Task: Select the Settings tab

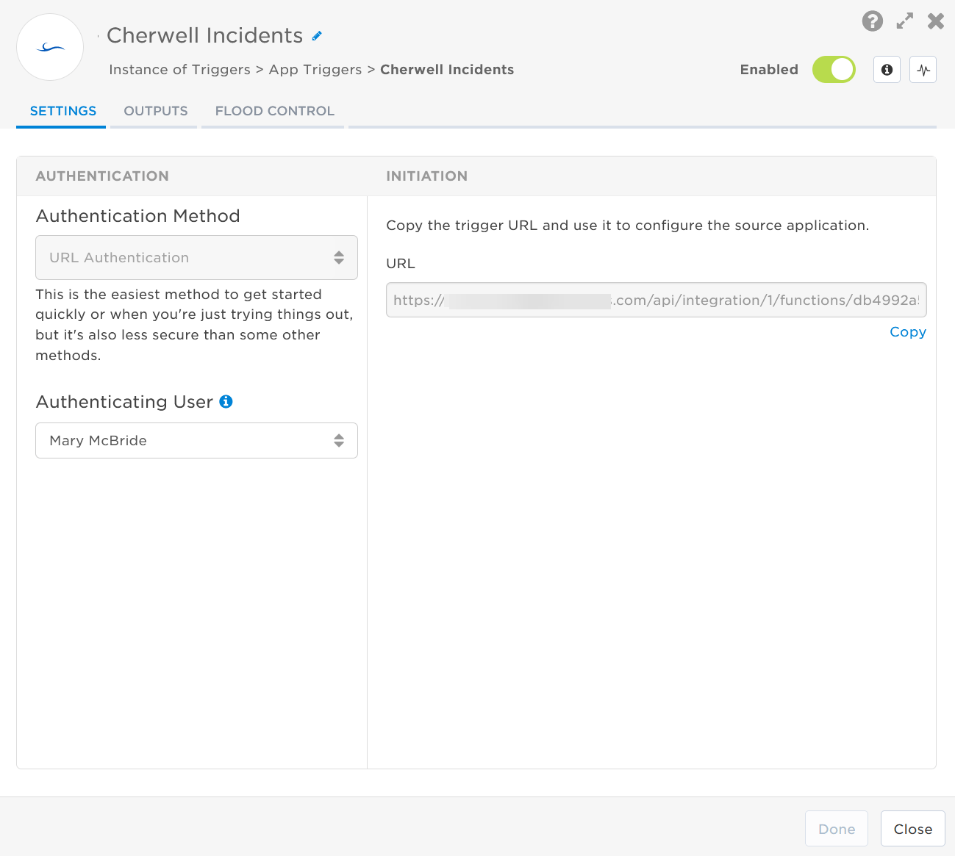Action: tap(62, 111)
